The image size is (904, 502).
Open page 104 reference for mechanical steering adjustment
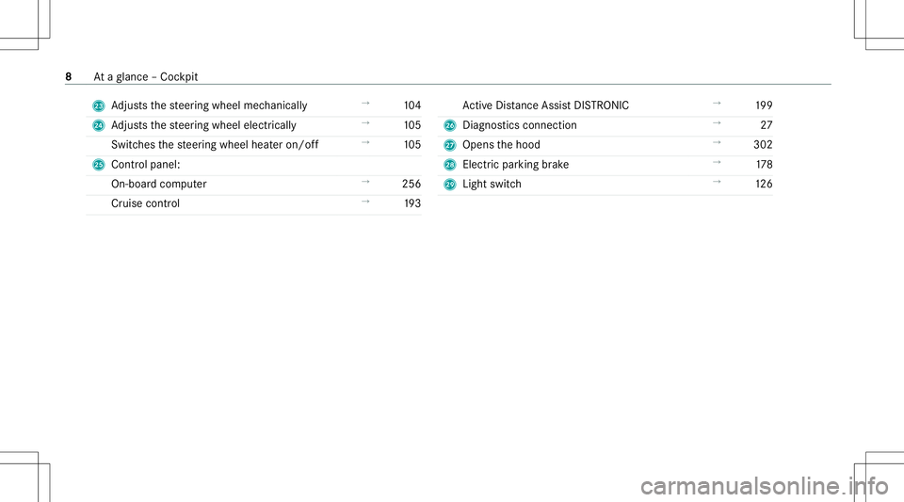(412, 105)
